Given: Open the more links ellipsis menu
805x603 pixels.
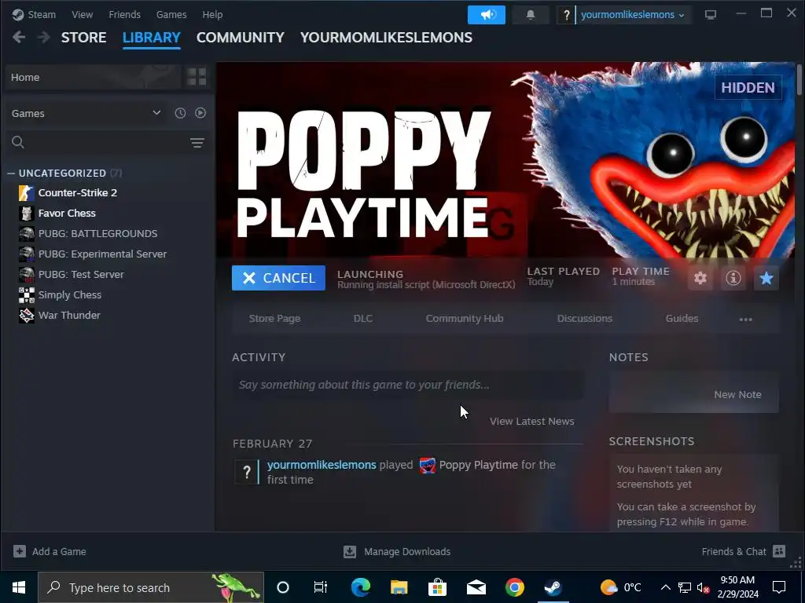Looking at the screenshot, I should [x=745, y=319].
